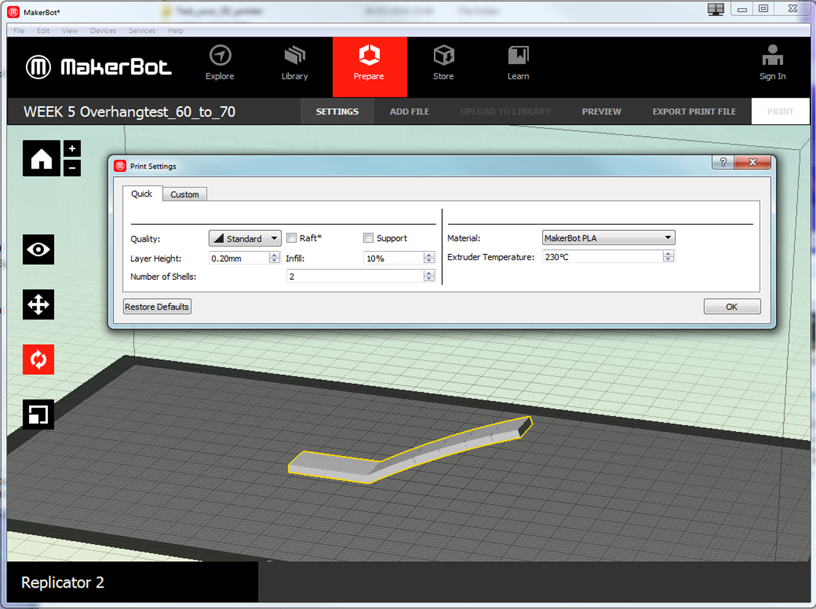The height and width of the screenshot is (609, 816).
Task: Open the Material dropdown
Action: tap(608, 238)
